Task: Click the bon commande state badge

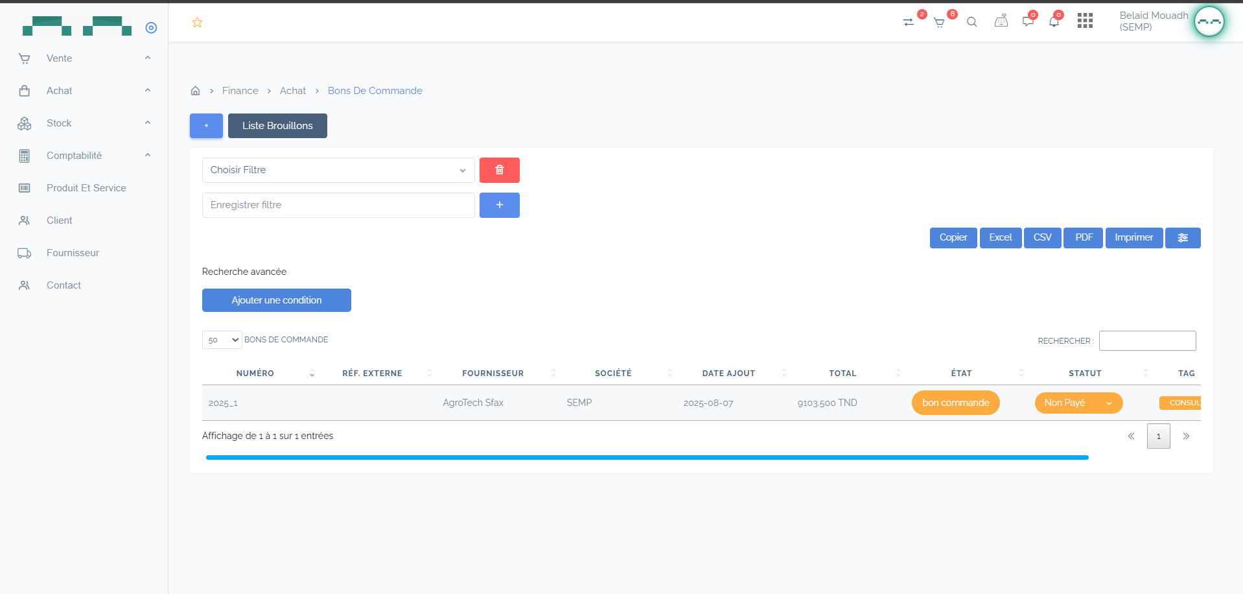Action: 956,403
